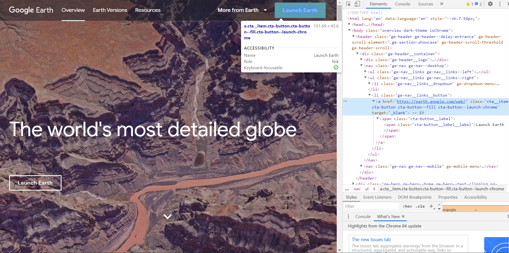Open the More from Earth dropdown
The height and width of the screenshot is (253, 509).
point(242,10)
